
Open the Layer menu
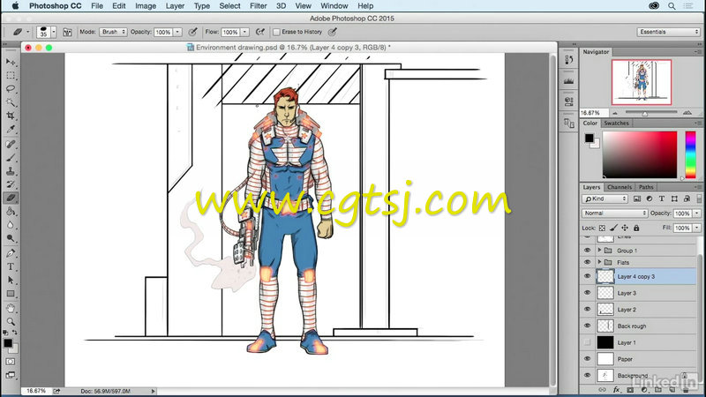[x=175, y=6]
